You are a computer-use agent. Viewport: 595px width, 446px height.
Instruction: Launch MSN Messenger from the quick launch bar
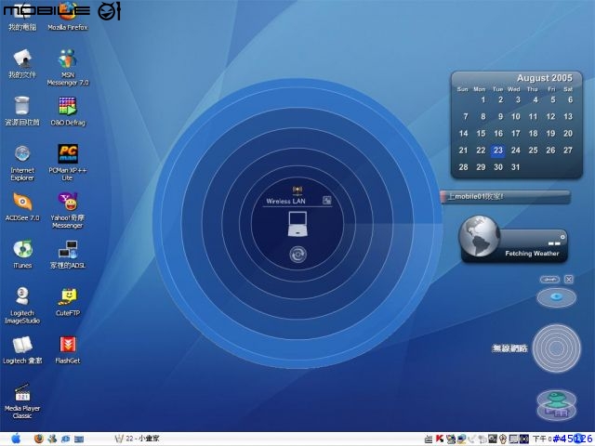52,439
